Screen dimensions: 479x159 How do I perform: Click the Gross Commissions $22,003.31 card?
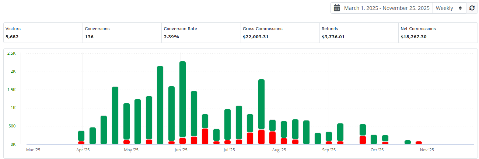coord(280,33)
